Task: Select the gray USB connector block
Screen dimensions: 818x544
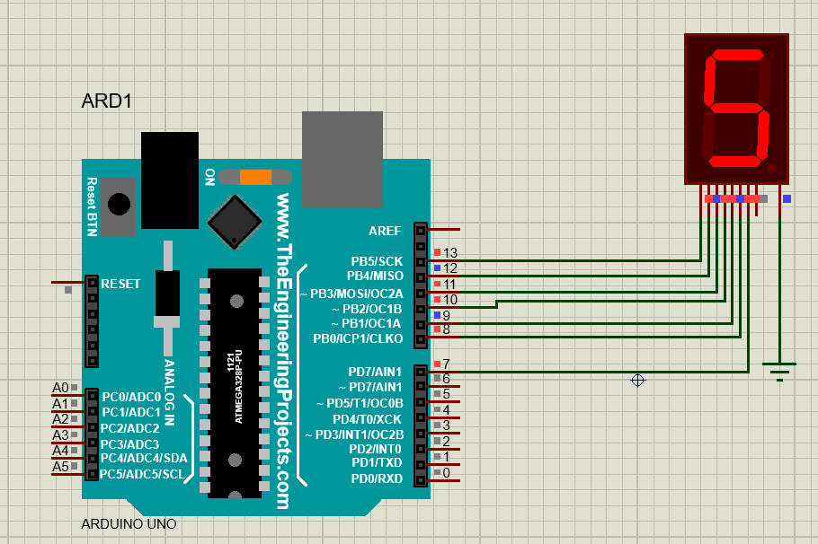Action: click(342, 160)
